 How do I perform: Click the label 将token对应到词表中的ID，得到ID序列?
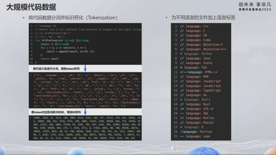pos(56,112)
